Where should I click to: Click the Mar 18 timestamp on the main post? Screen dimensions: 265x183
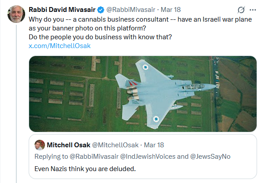(x=171, y=10)
